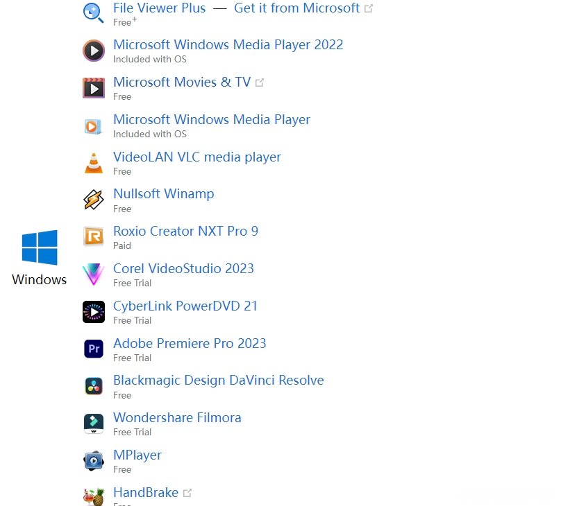
Task: Open the Nullsoft Winamp link
Action: pos(163,193)
